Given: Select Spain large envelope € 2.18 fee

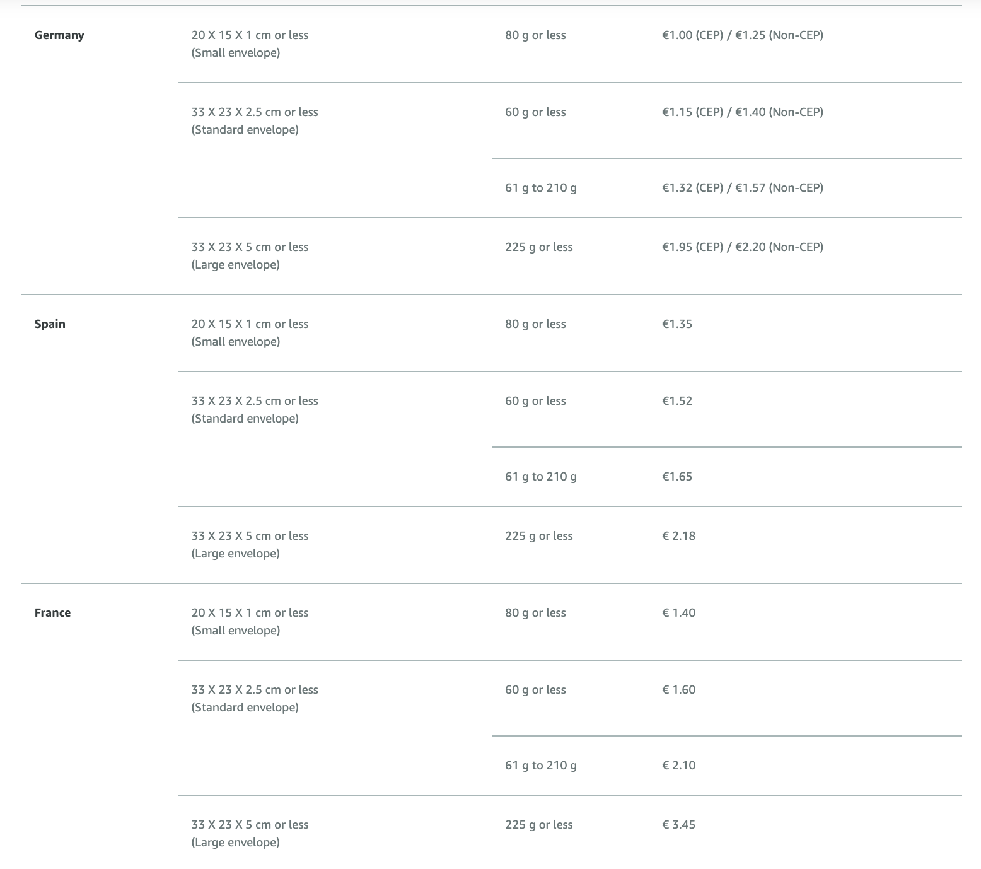Looking at the screenshot, I should pyautogui.click(x=679, y=536).
